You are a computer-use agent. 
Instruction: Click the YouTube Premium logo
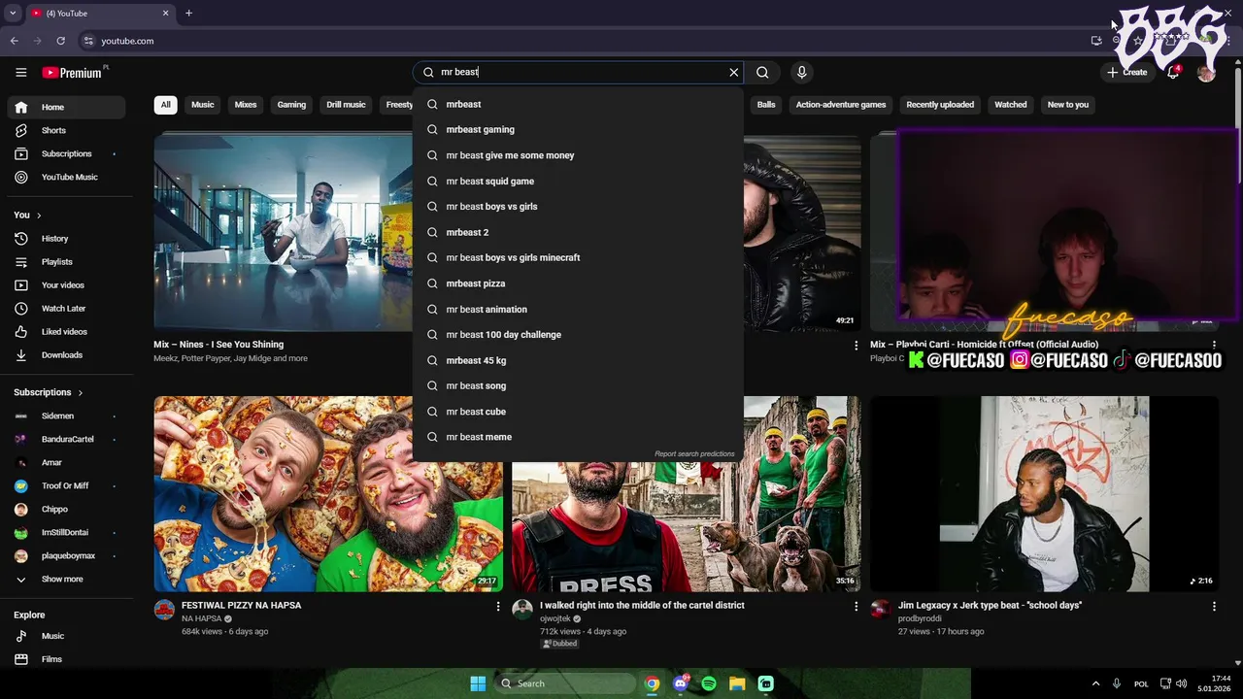tap(73, 72)
